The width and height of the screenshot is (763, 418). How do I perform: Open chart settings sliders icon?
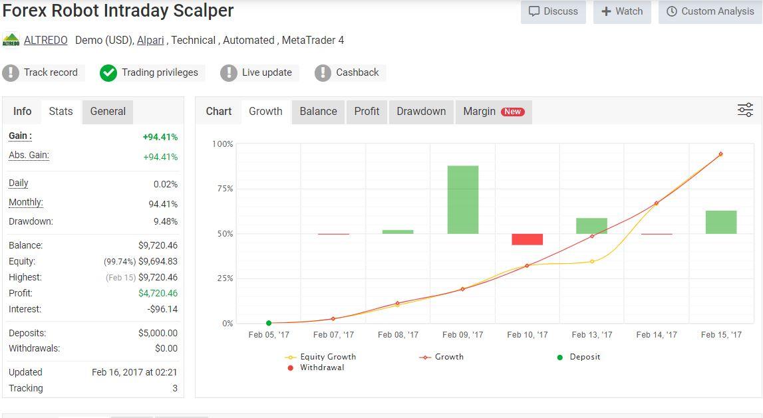(745, 110)
